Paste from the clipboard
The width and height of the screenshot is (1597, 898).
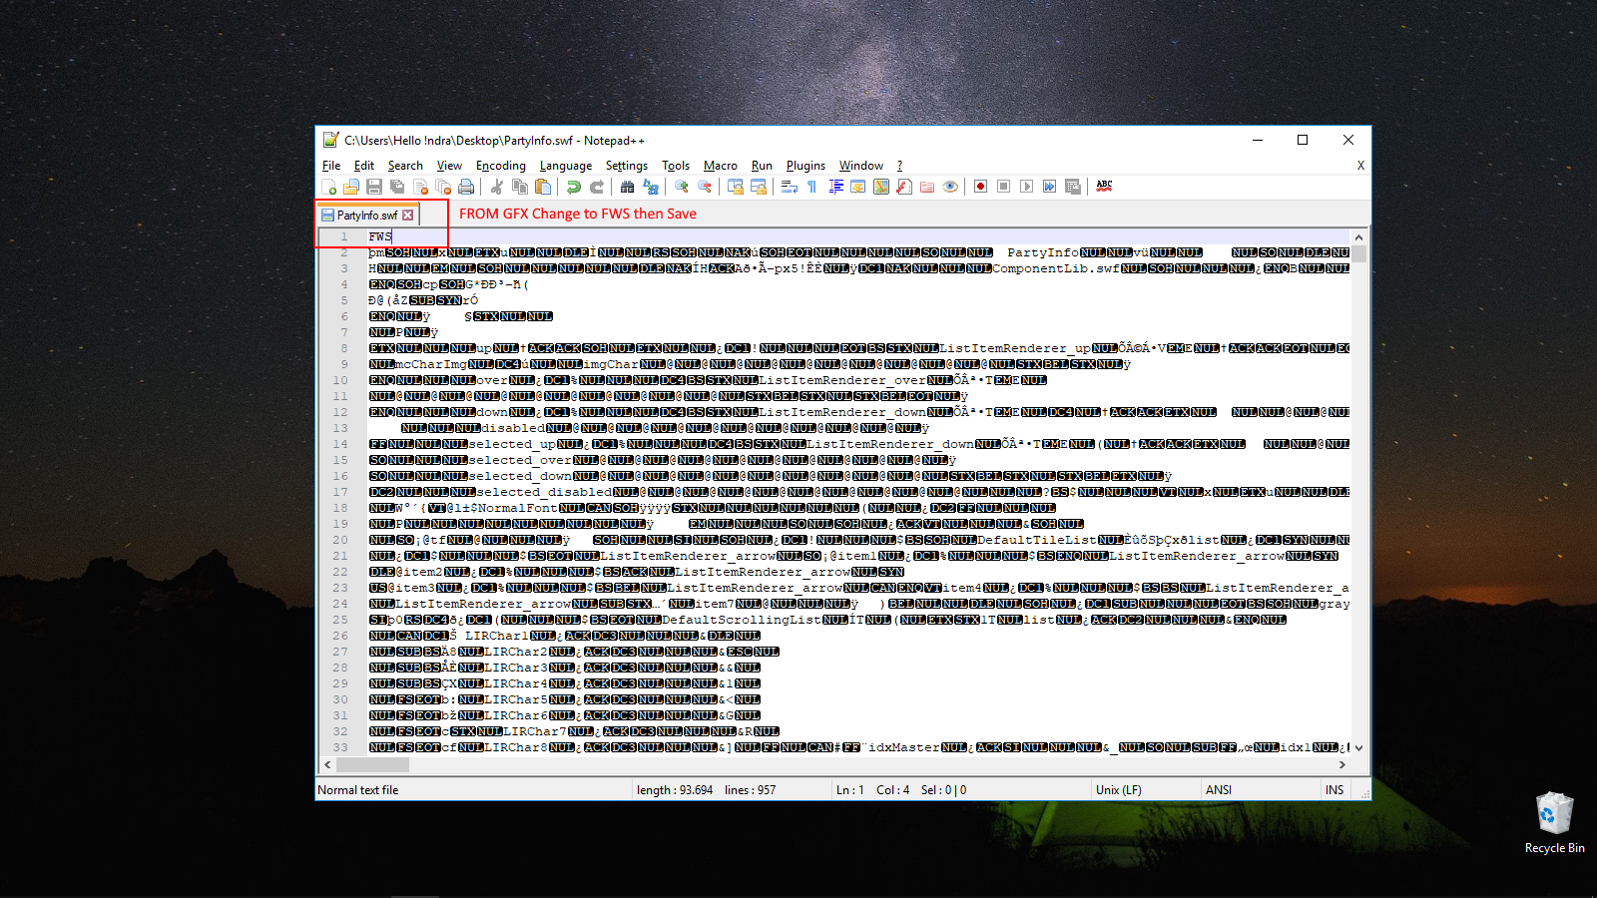pyautogui.click(x=542, y=187)
